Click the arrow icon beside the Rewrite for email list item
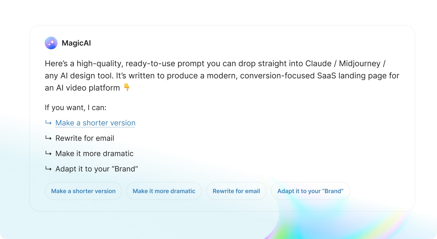 coord(48,138)
